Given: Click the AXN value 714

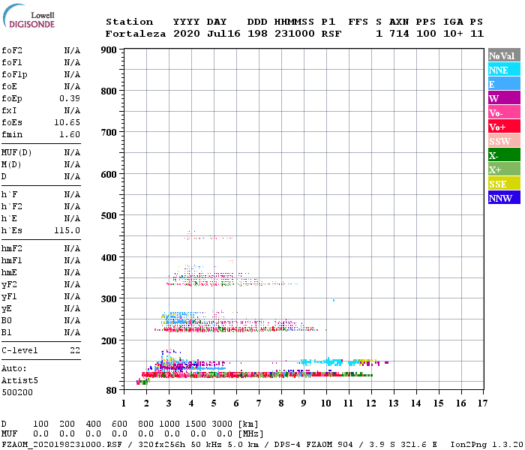Looking at the screenshot, I should pyautogui.click(x=399, y=34).
